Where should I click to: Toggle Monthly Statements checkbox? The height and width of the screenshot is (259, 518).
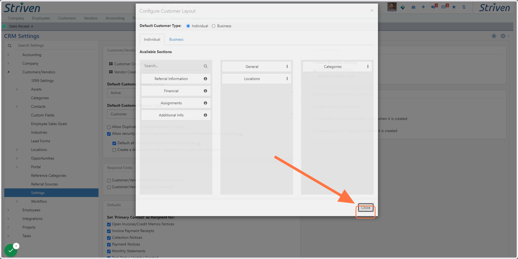[109, 251]
